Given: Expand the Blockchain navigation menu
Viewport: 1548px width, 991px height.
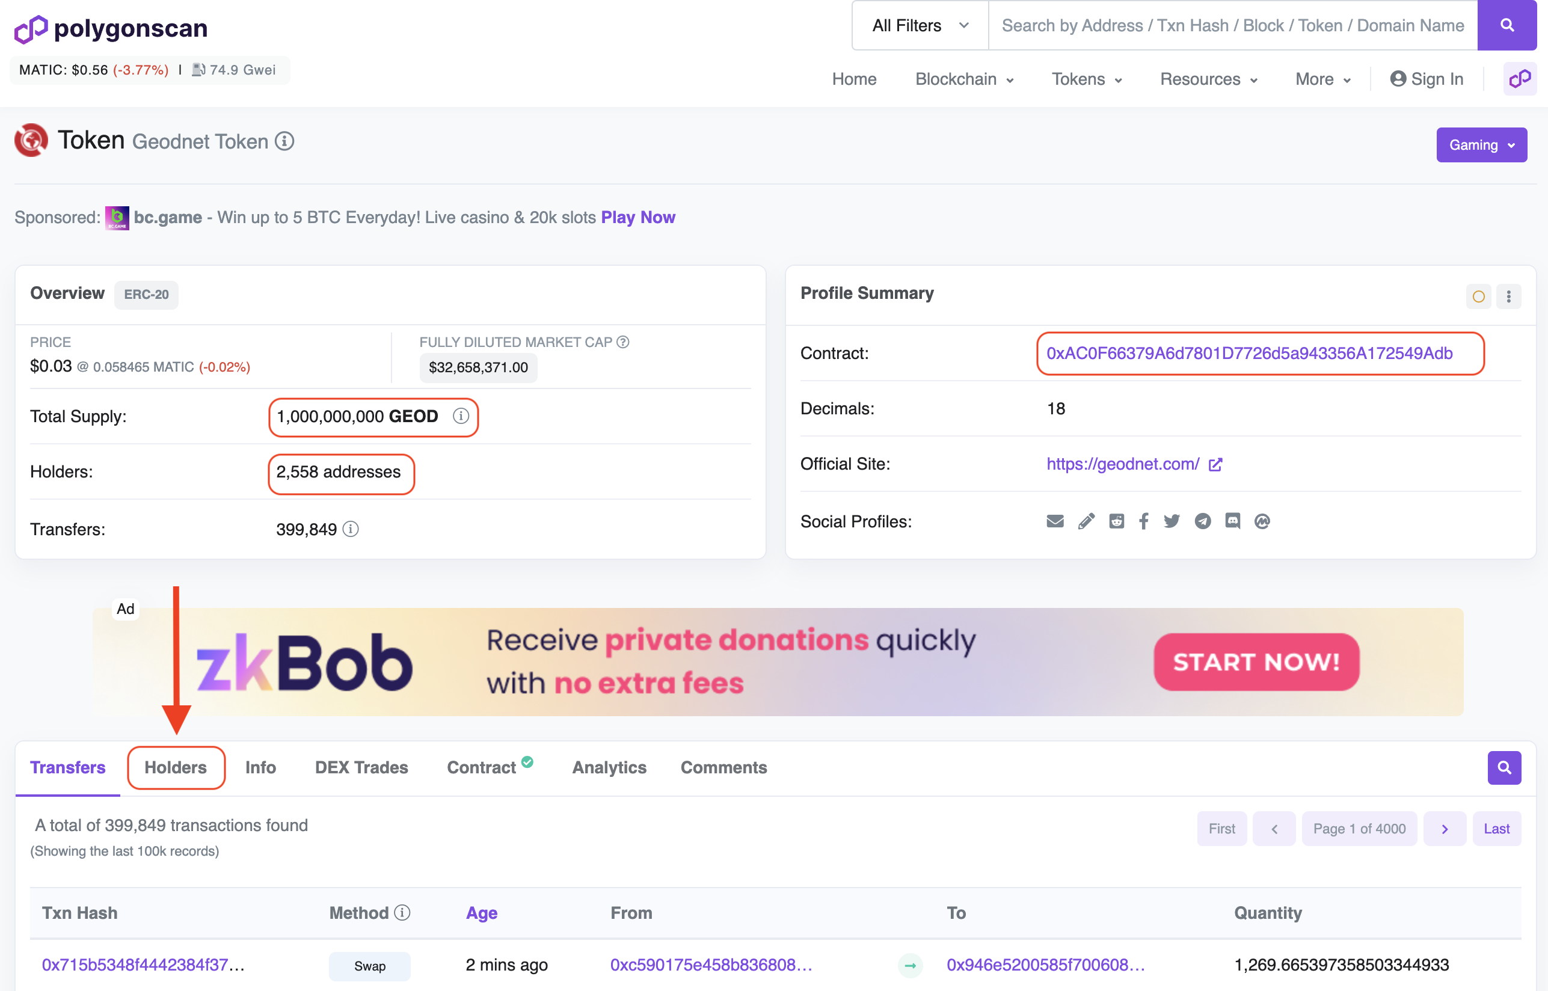Looking at the screenshot, I should [x=964, y=79].
